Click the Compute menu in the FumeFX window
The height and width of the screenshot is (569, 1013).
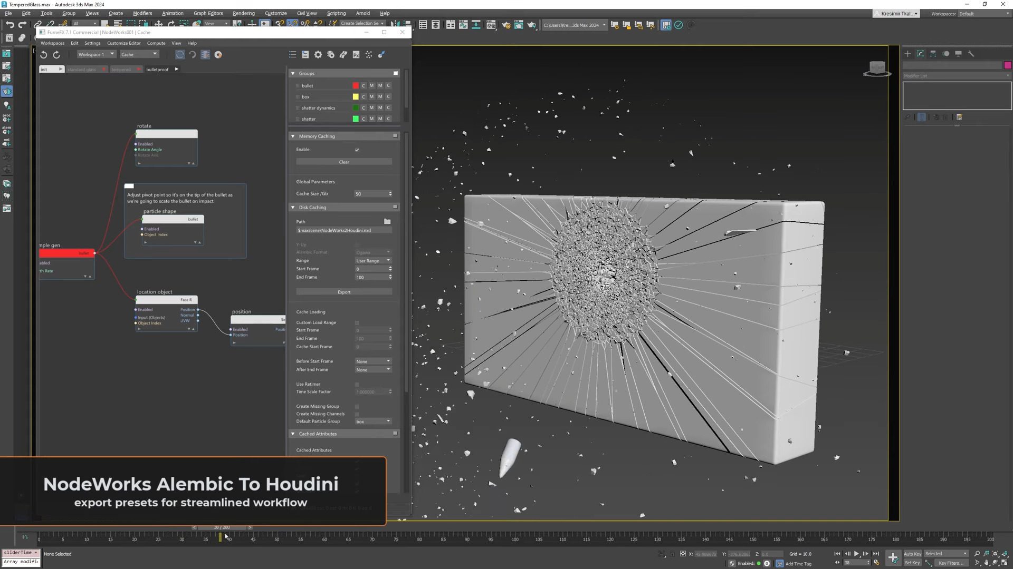click(x=156, y=43)
